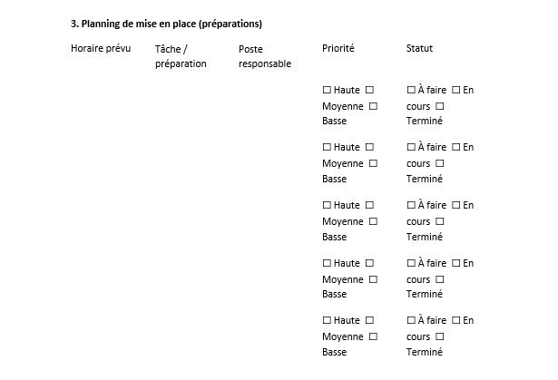Tick En cours in the fourth row
The height and width of the screenshot is (380, 558).
[456, 263]
